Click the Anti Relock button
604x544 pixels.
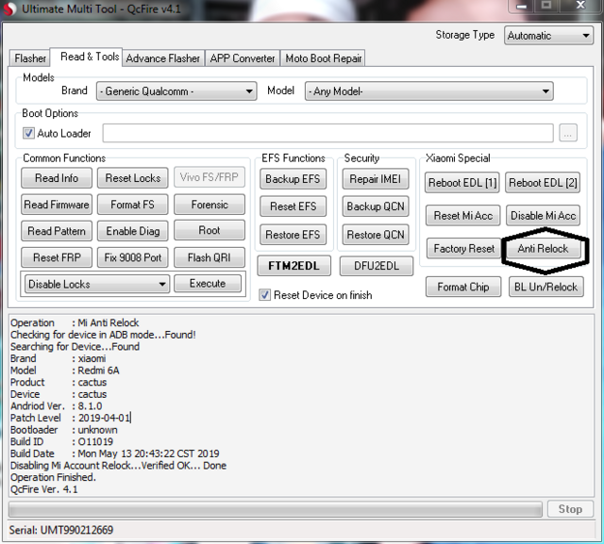tap(544, 249)
